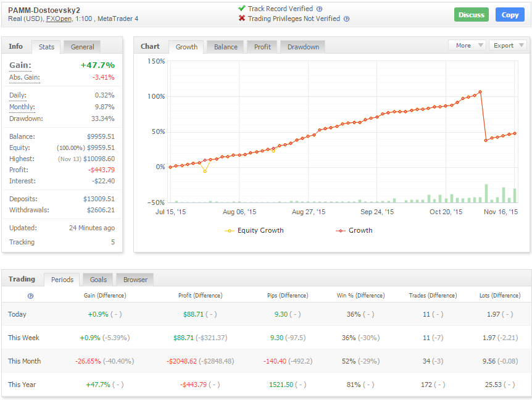
Task: Switch to the Stats tab
Action: tap(46, 47)
